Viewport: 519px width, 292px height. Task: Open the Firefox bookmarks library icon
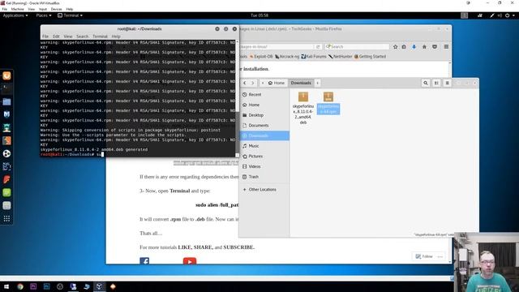[x=404, y=47]
